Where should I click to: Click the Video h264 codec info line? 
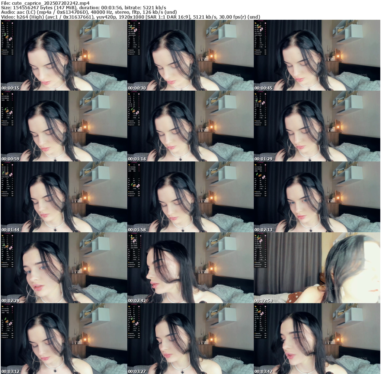click(x=130, y=17)
